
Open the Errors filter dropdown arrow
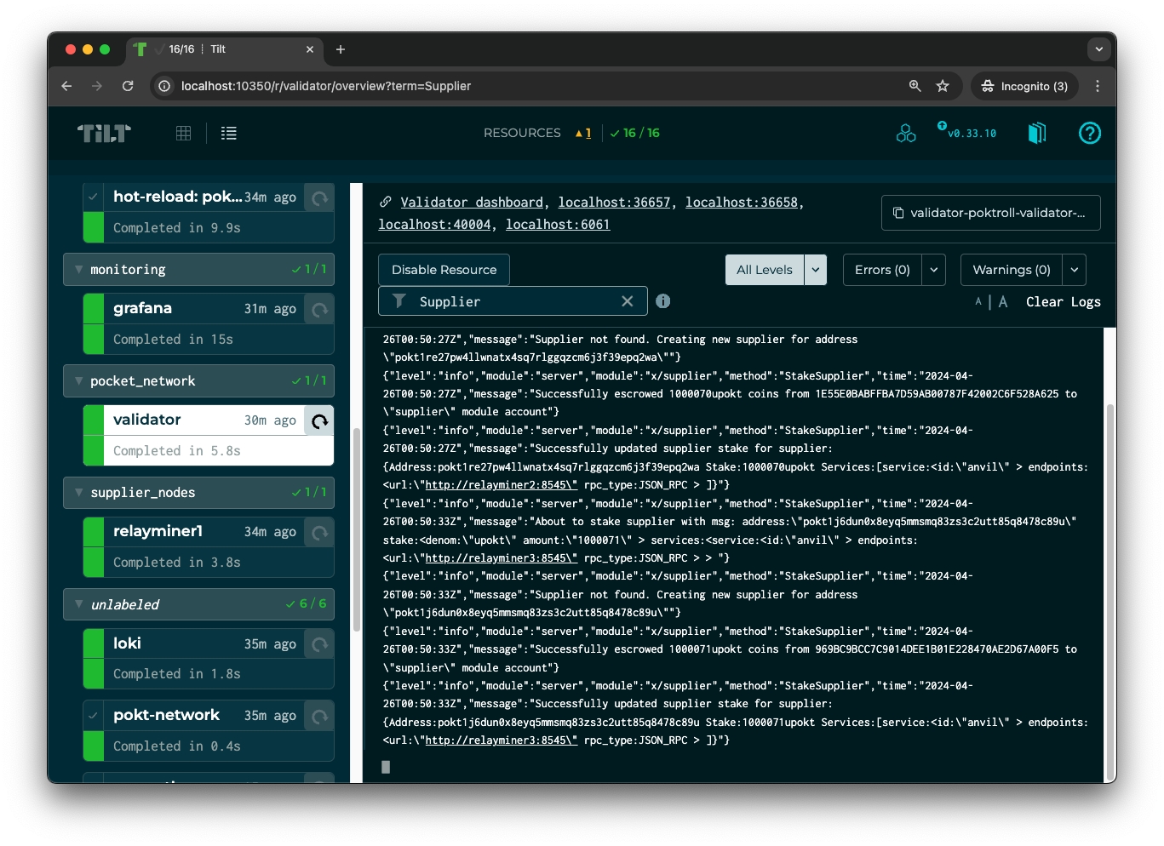tap(934, 270)
